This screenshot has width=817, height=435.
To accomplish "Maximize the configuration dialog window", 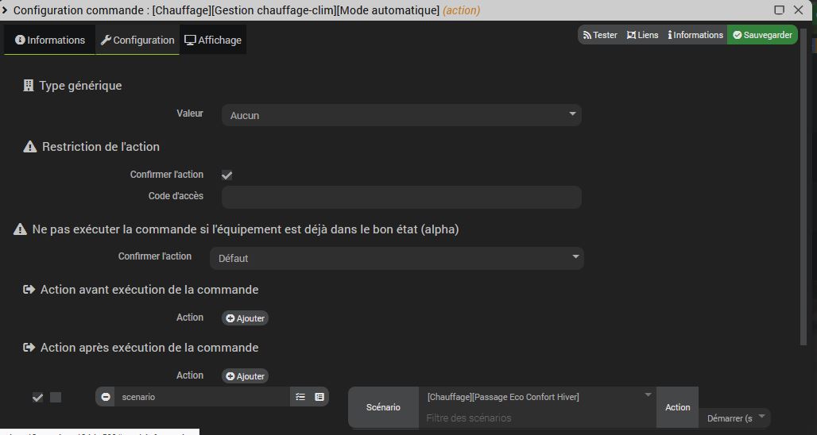I will tap(780, 10).
